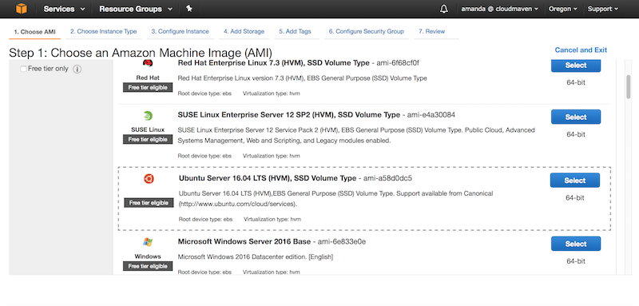Enable the Free tier only checkbox

tap(23, 69)
